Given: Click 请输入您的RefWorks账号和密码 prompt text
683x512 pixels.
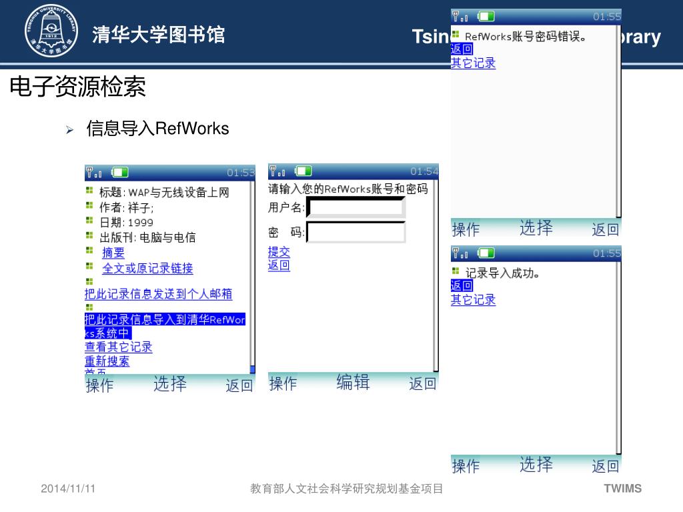Looking at the screenshot, I should tap(348, 189).
